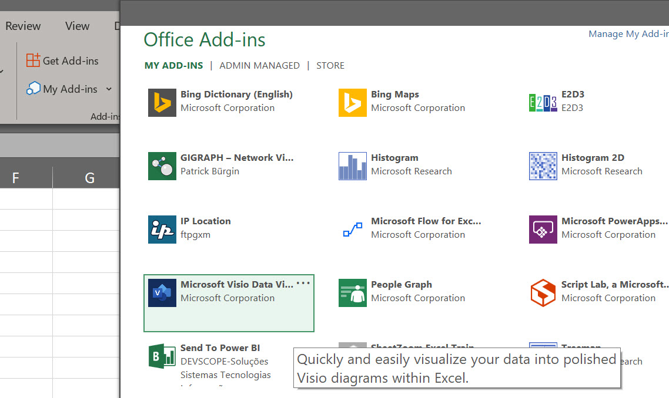669x398 pixels.
Task: Open the Bing Dictionary (English) add-in icon
Action: (x=162, y=103)
